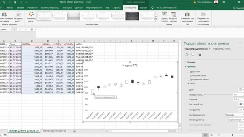Open the Рецензирование ribbon tab
This screenshot has width=244, height=137.
point(94,8)
